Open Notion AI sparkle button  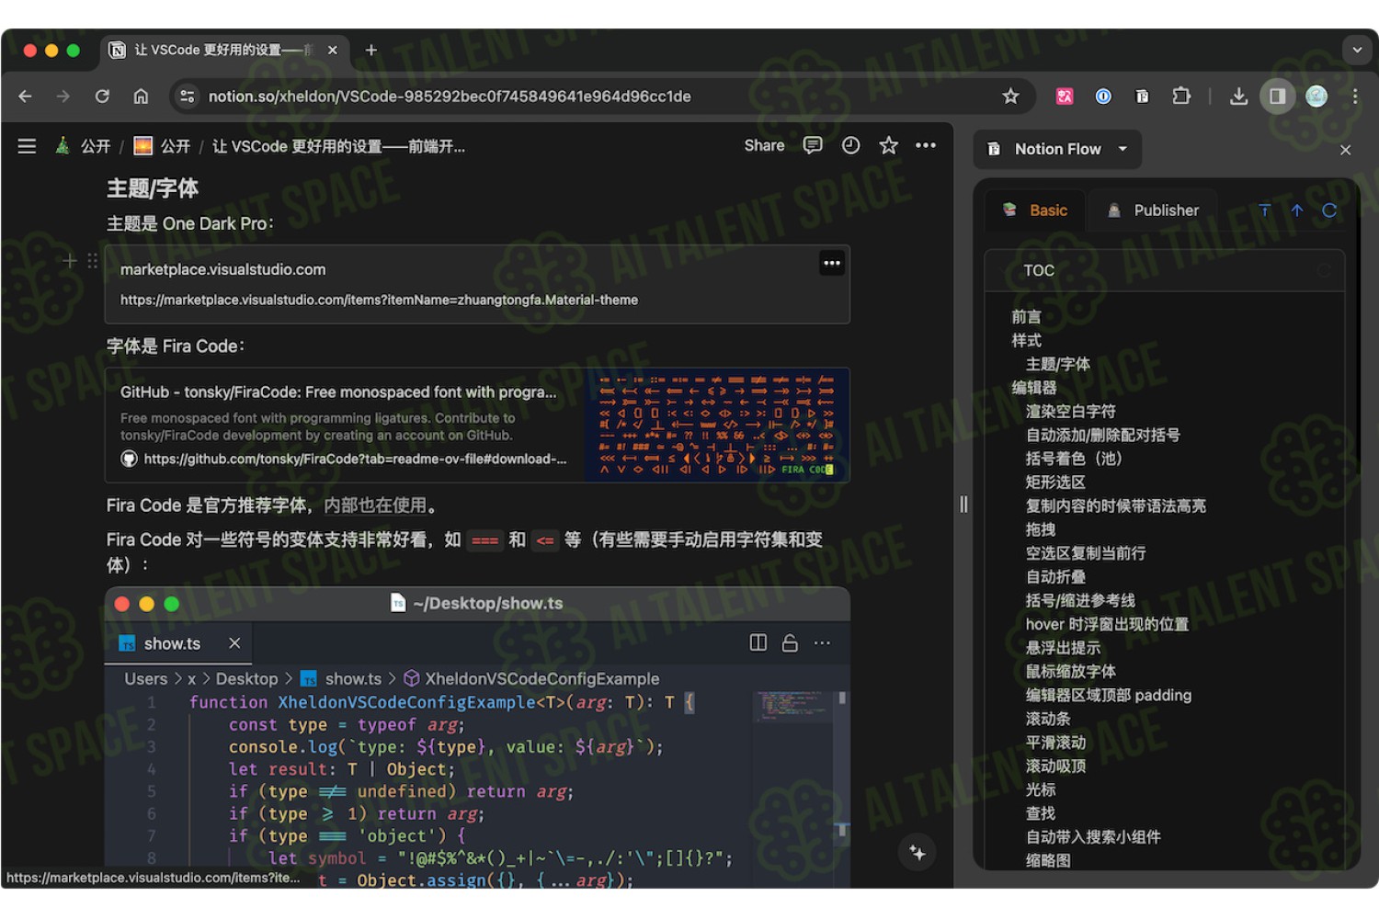click(x=917, y=852)
